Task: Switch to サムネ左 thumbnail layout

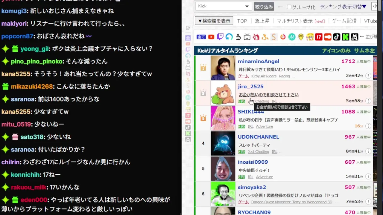Action: point(364,50)
